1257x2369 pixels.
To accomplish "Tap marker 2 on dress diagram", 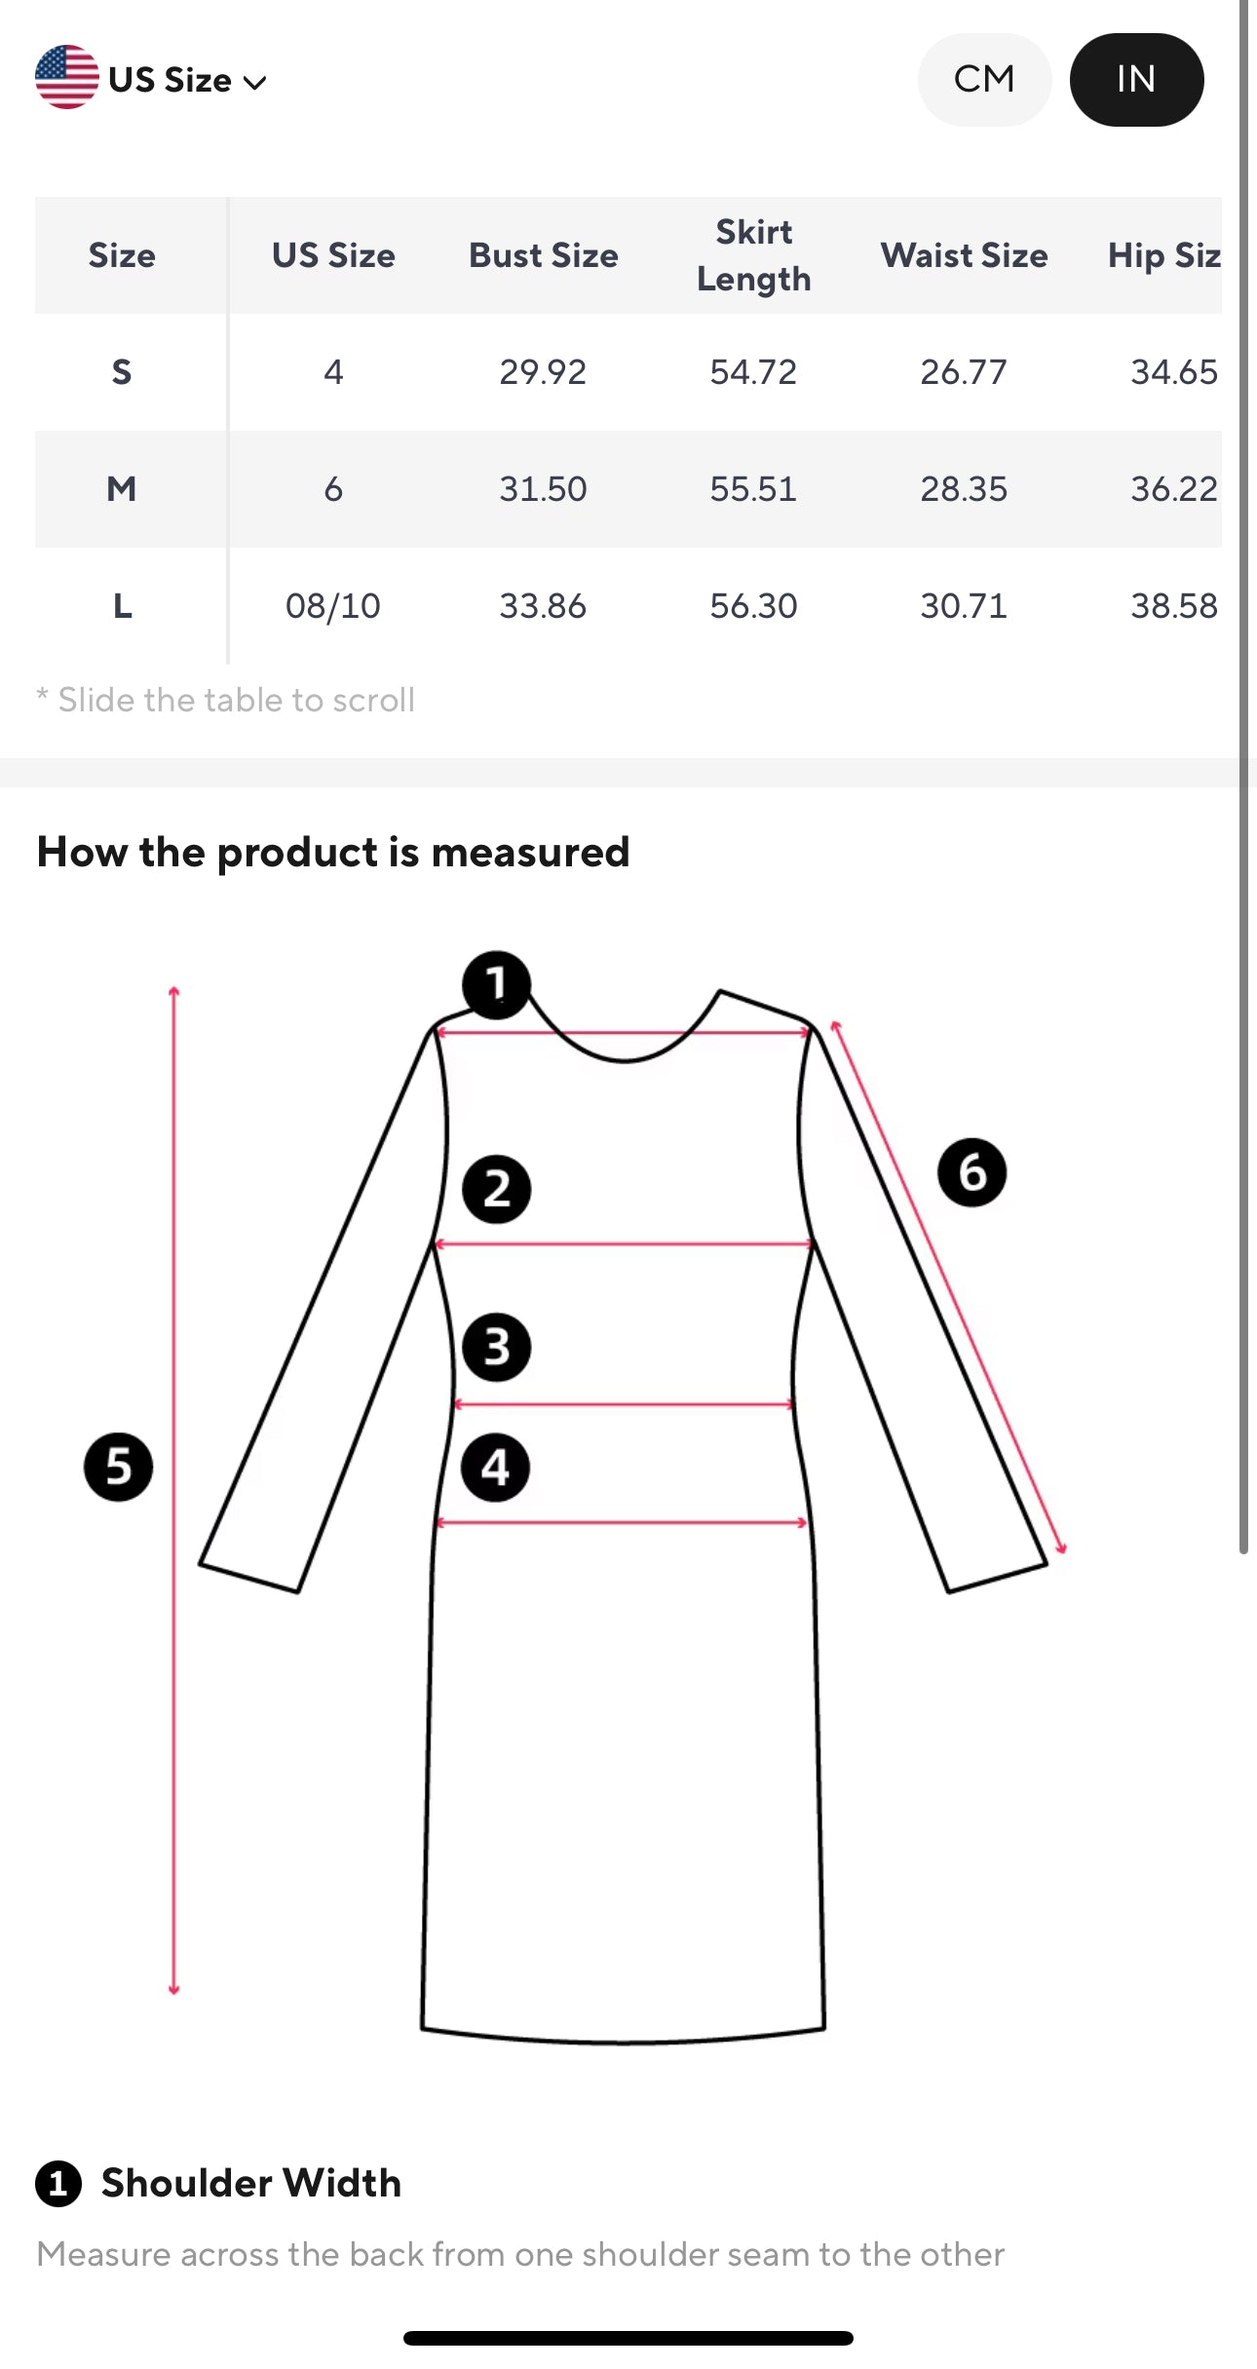I will 496,1189.
